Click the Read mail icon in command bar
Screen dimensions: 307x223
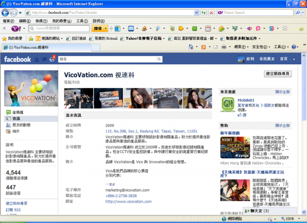215,47
